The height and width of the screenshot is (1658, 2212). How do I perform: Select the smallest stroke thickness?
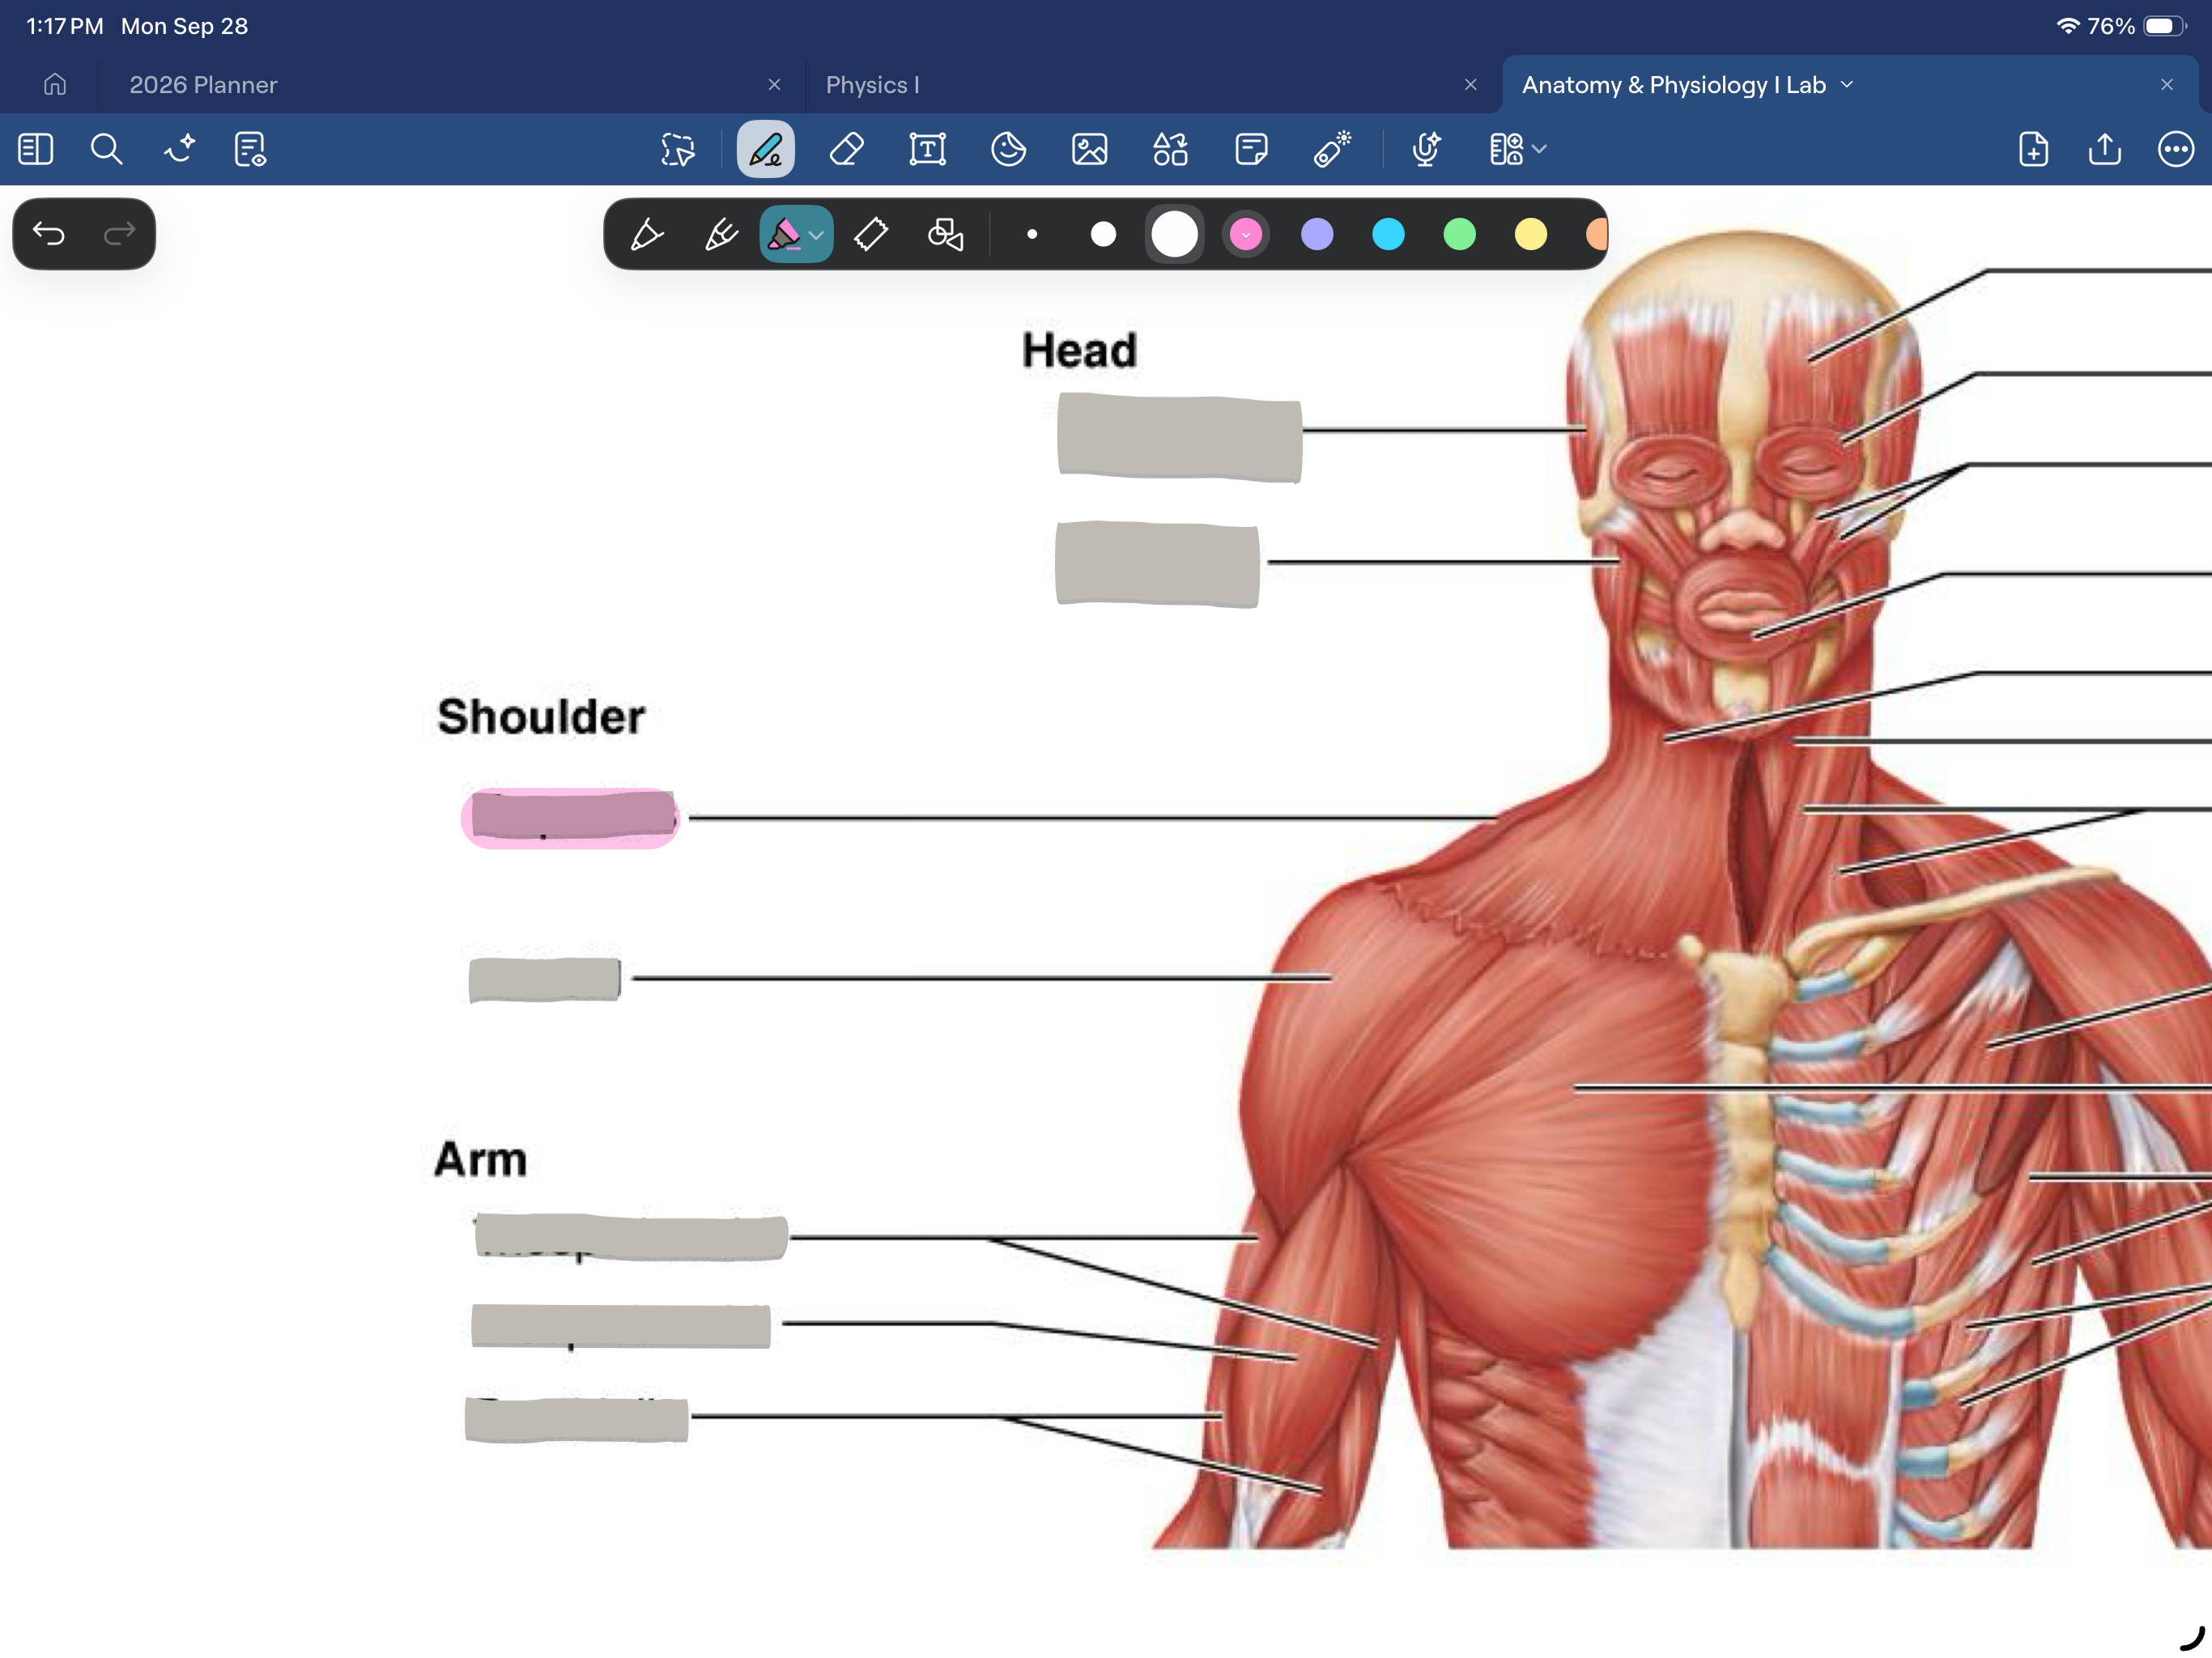[x=1032, y=234]
